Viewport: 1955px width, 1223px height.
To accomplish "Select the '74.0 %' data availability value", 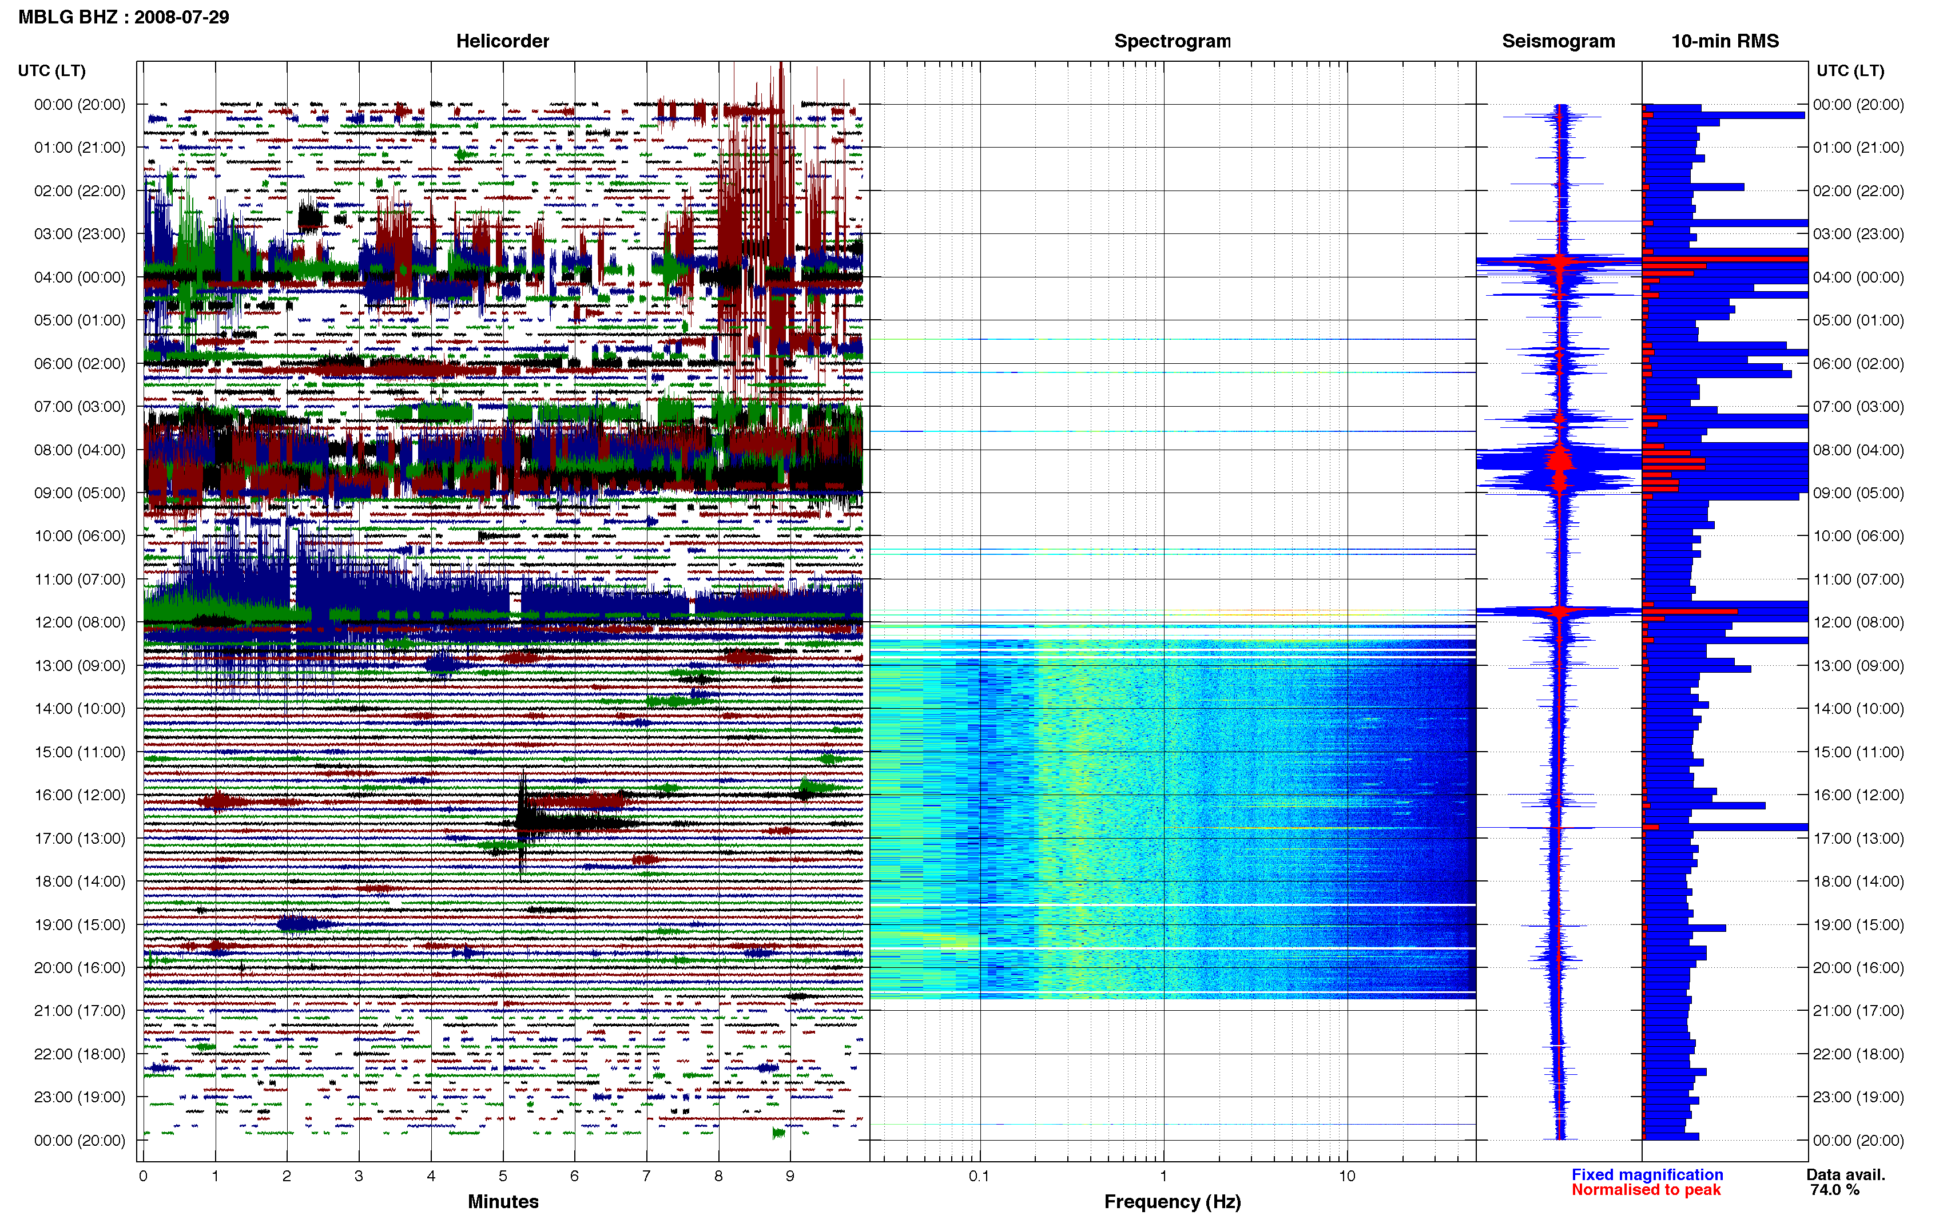I will (1835, 1190).
